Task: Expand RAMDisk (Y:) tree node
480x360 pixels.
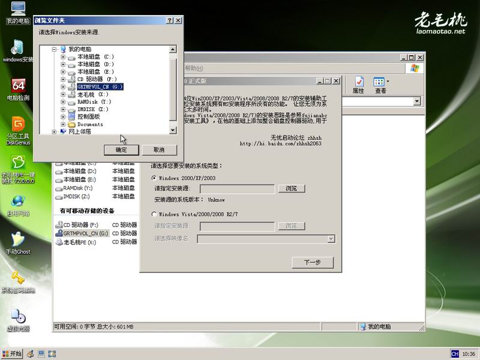Action: pyautogui.click(x=63, y=102)
